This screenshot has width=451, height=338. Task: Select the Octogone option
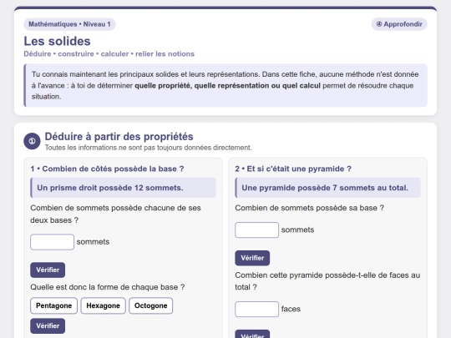(x=150, y=305)
